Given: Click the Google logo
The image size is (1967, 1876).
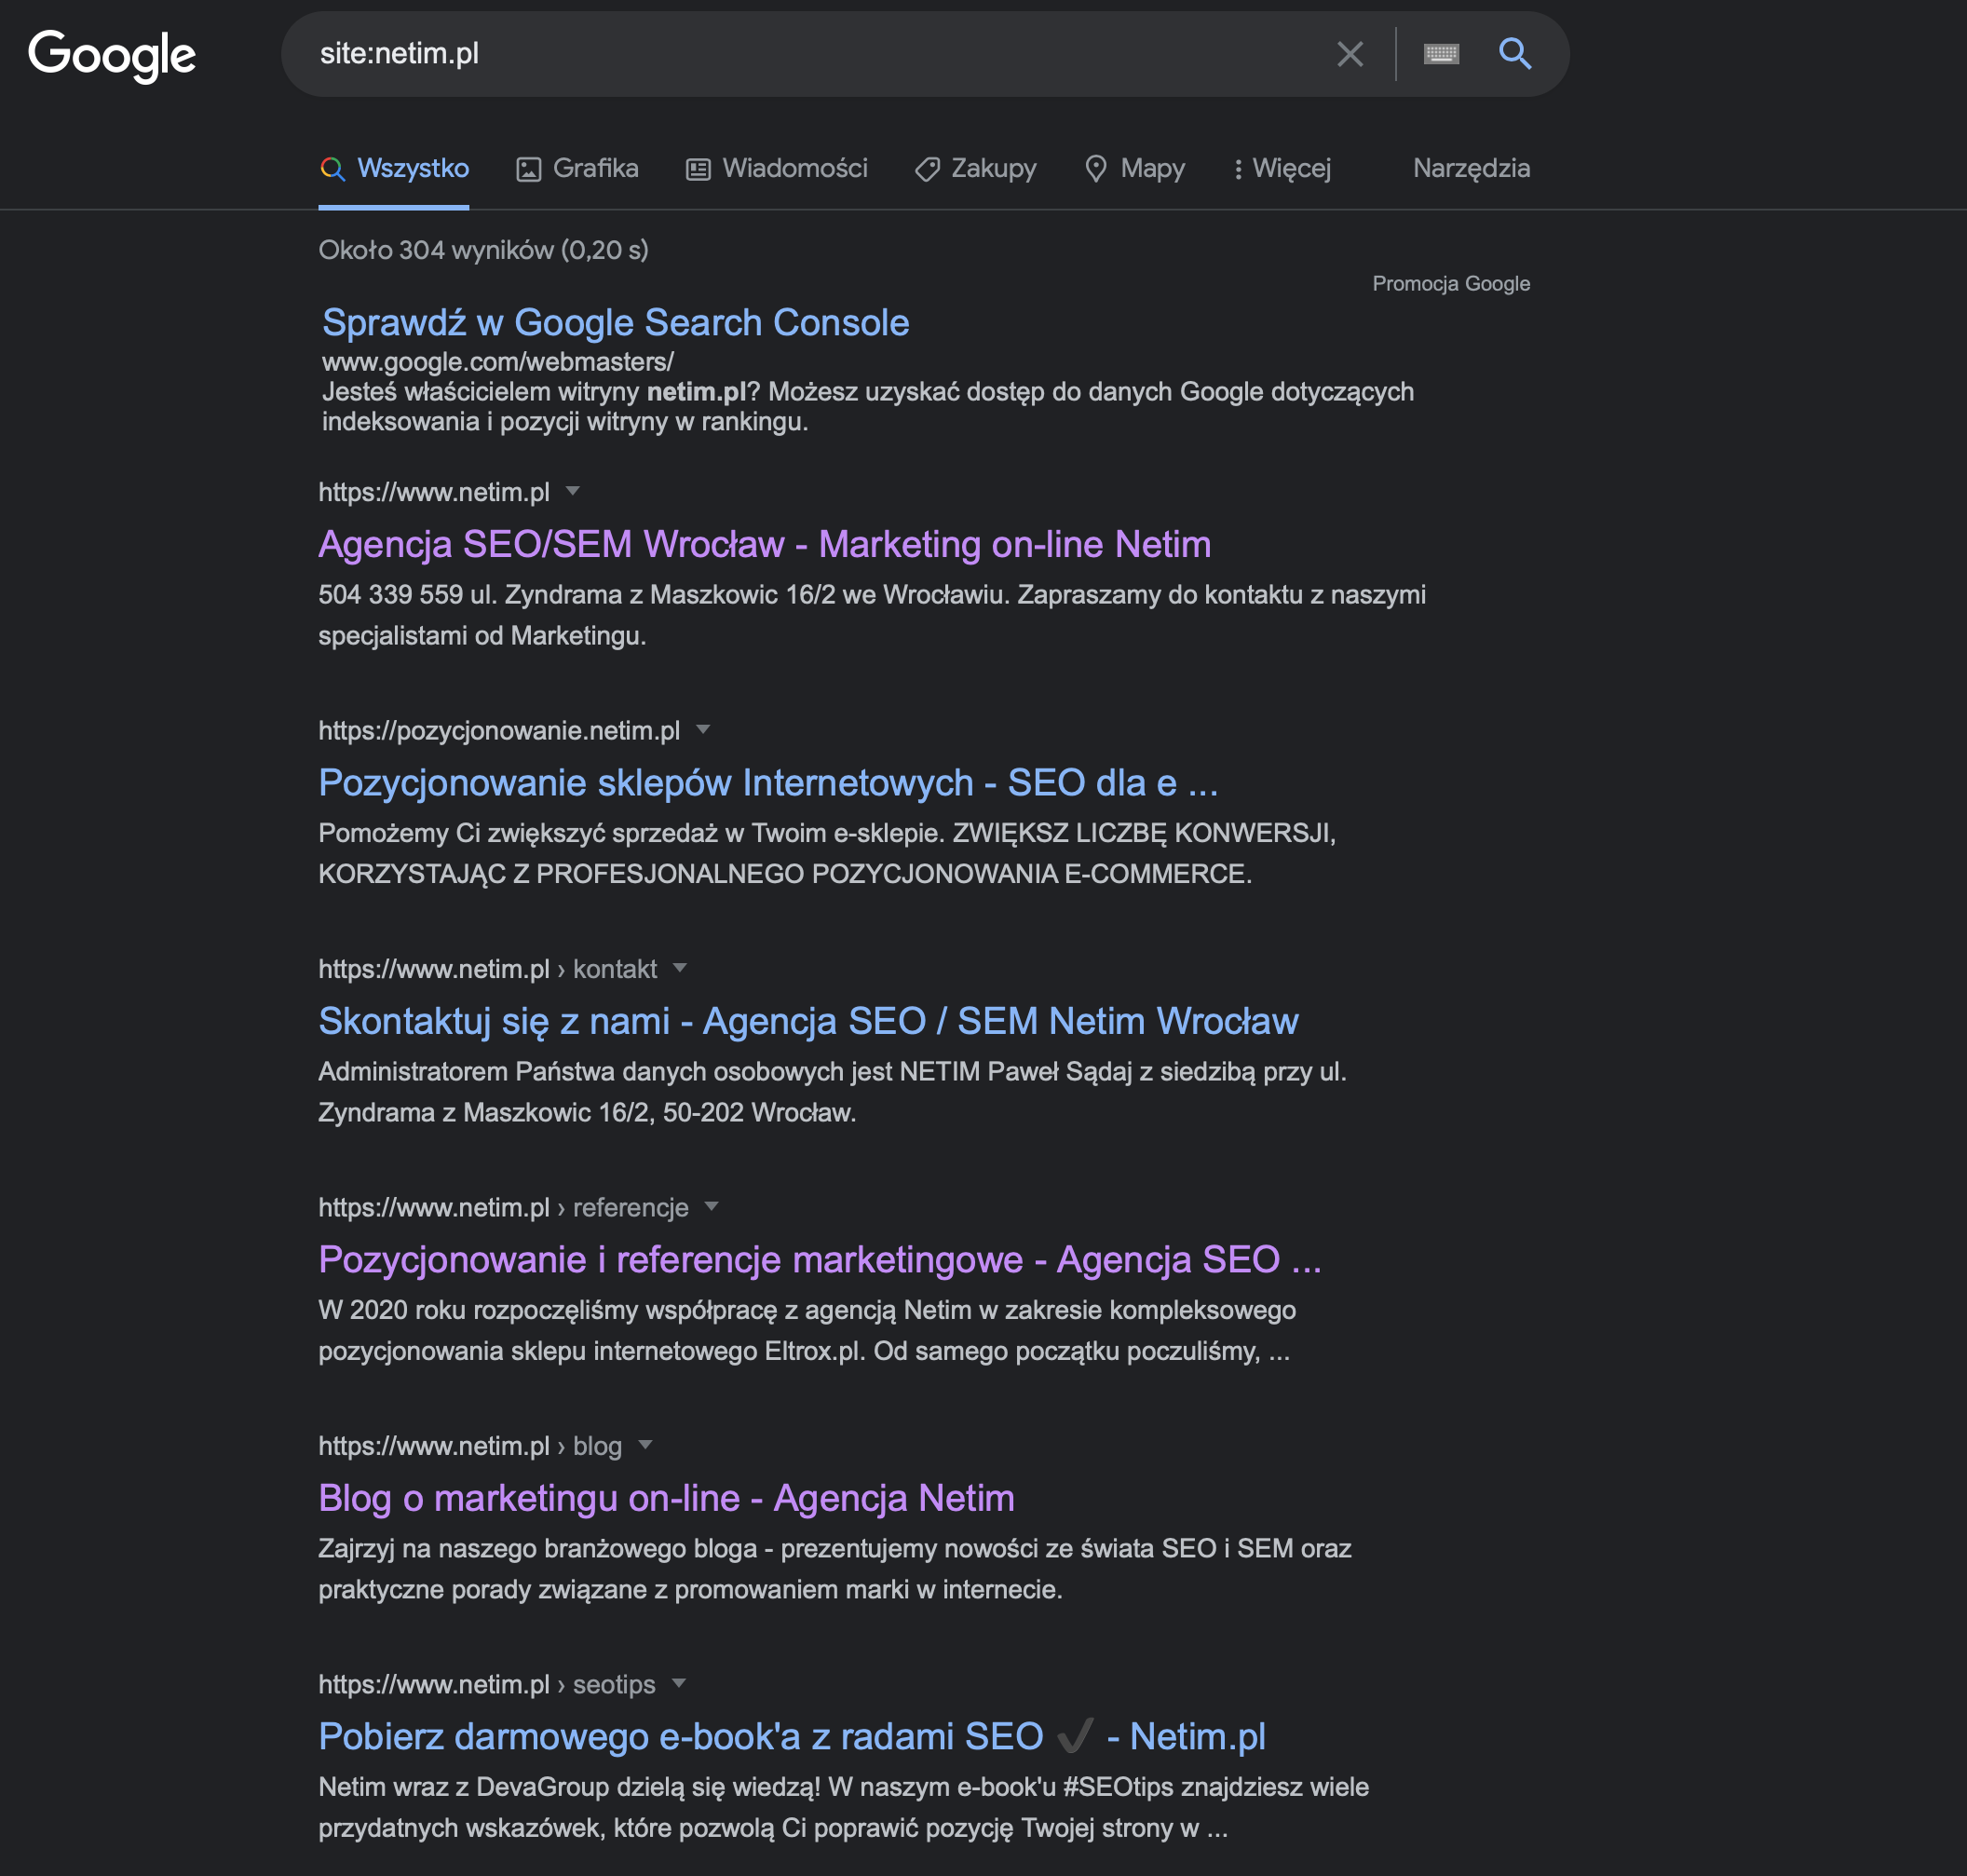Looking at the screenshot, I should 112,56.
